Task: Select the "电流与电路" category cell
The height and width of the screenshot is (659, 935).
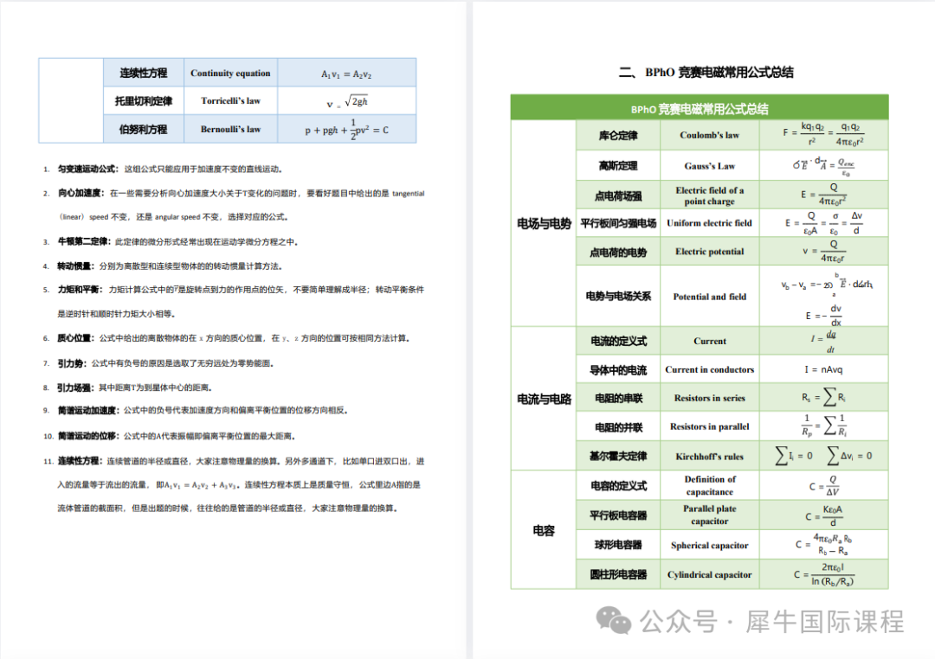Action: click(x=544, y=399)
